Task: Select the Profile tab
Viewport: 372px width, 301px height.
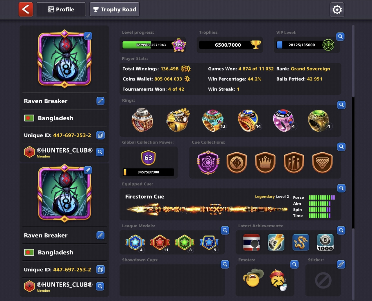Action: (61, 9)
